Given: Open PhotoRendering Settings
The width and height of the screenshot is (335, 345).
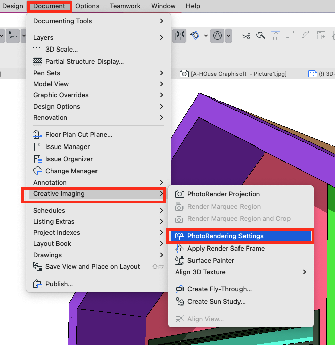Looking at the screenshot, I should point(241,236).
